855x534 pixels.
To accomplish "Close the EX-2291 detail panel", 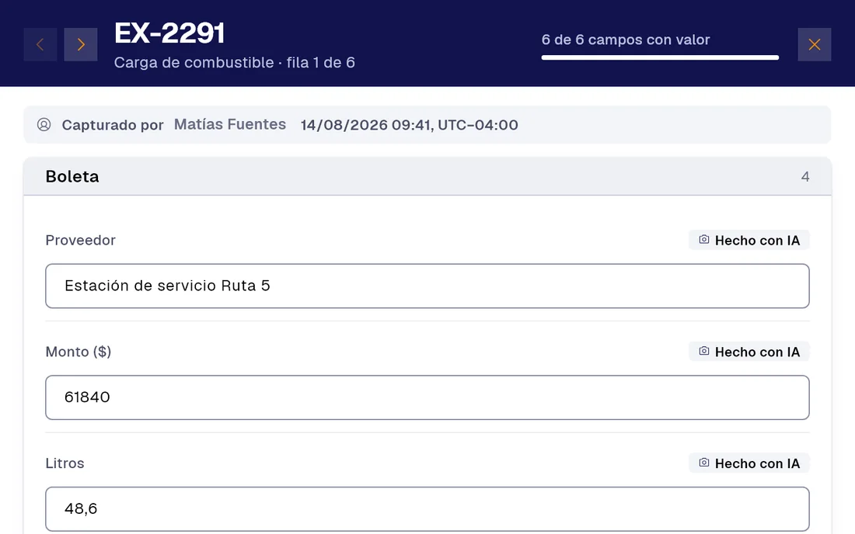I will point(814,45).
